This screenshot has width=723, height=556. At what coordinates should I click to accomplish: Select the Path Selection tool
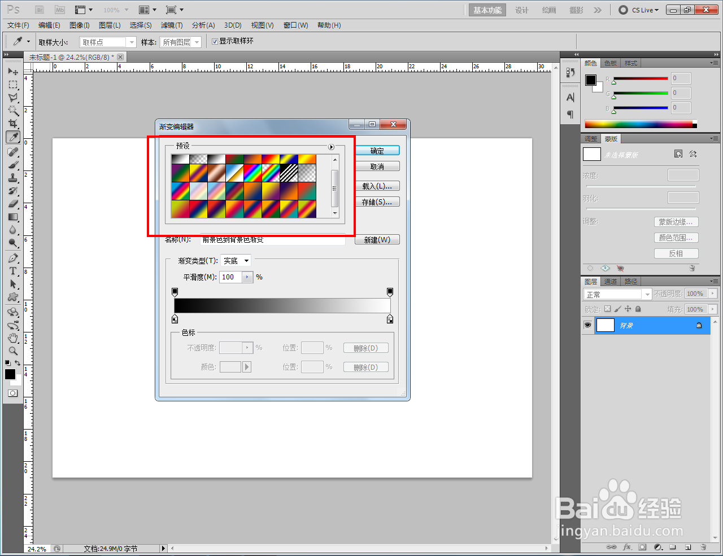click(13, 284)
